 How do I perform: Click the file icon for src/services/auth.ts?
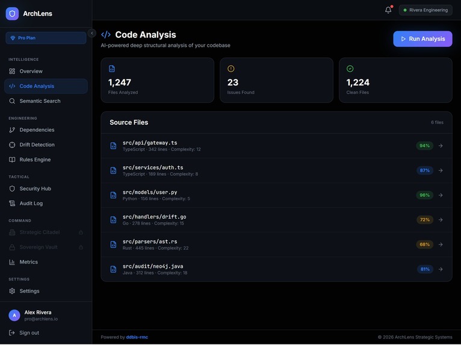(113, 170)
